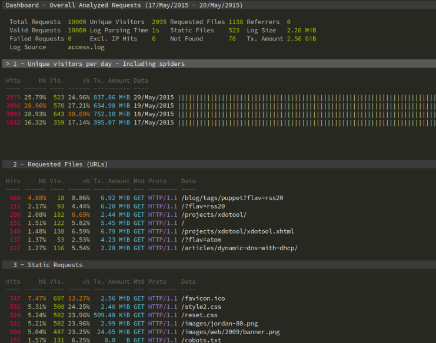Select the /images/jordan-80.png entry
This screenshot has height=343, width=436.
coord(219,324)
